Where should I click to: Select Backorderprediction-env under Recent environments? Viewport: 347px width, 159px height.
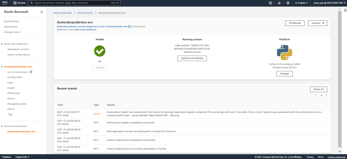coord(22,132)
